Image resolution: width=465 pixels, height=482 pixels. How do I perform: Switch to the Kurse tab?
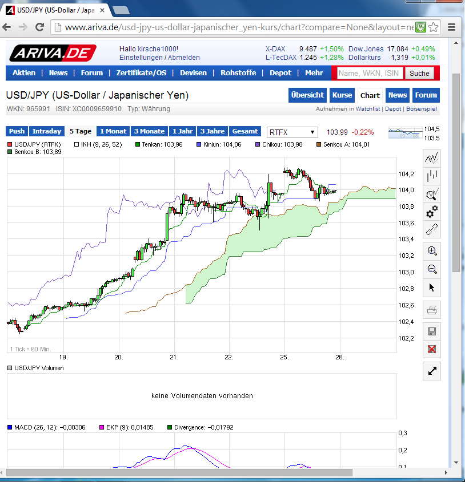(342, 95)
